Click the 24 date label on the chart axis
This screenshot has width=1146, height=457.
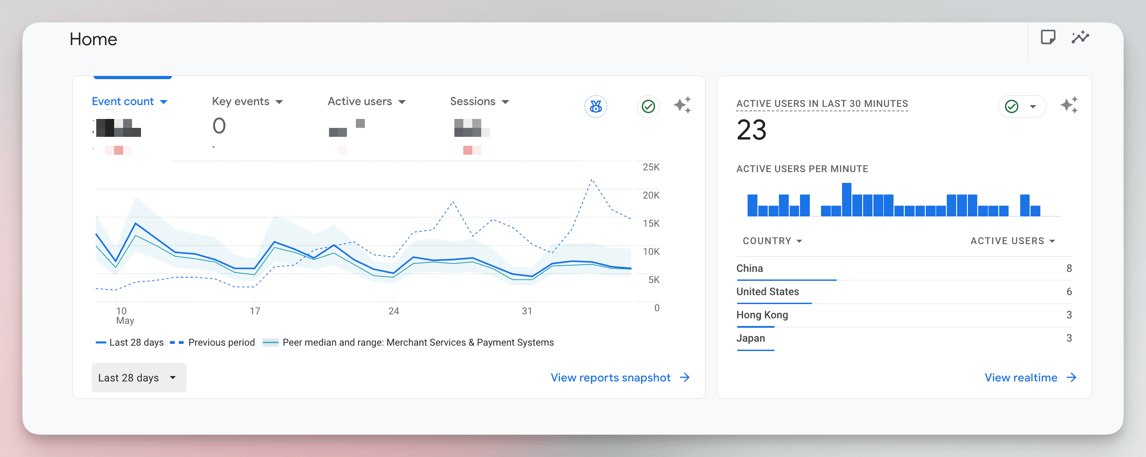pyautogui.click(x=393, y=311)
